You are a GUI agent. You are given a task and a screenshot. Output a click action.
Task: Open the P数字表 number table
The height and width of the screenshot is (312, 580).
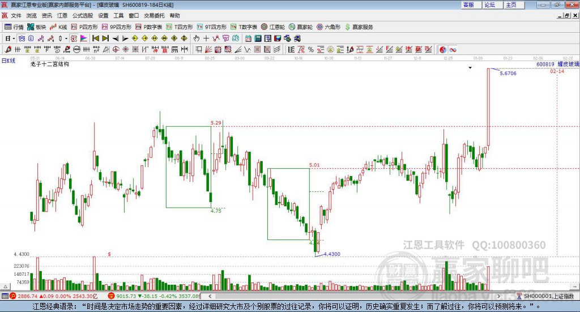coord(149,27)
